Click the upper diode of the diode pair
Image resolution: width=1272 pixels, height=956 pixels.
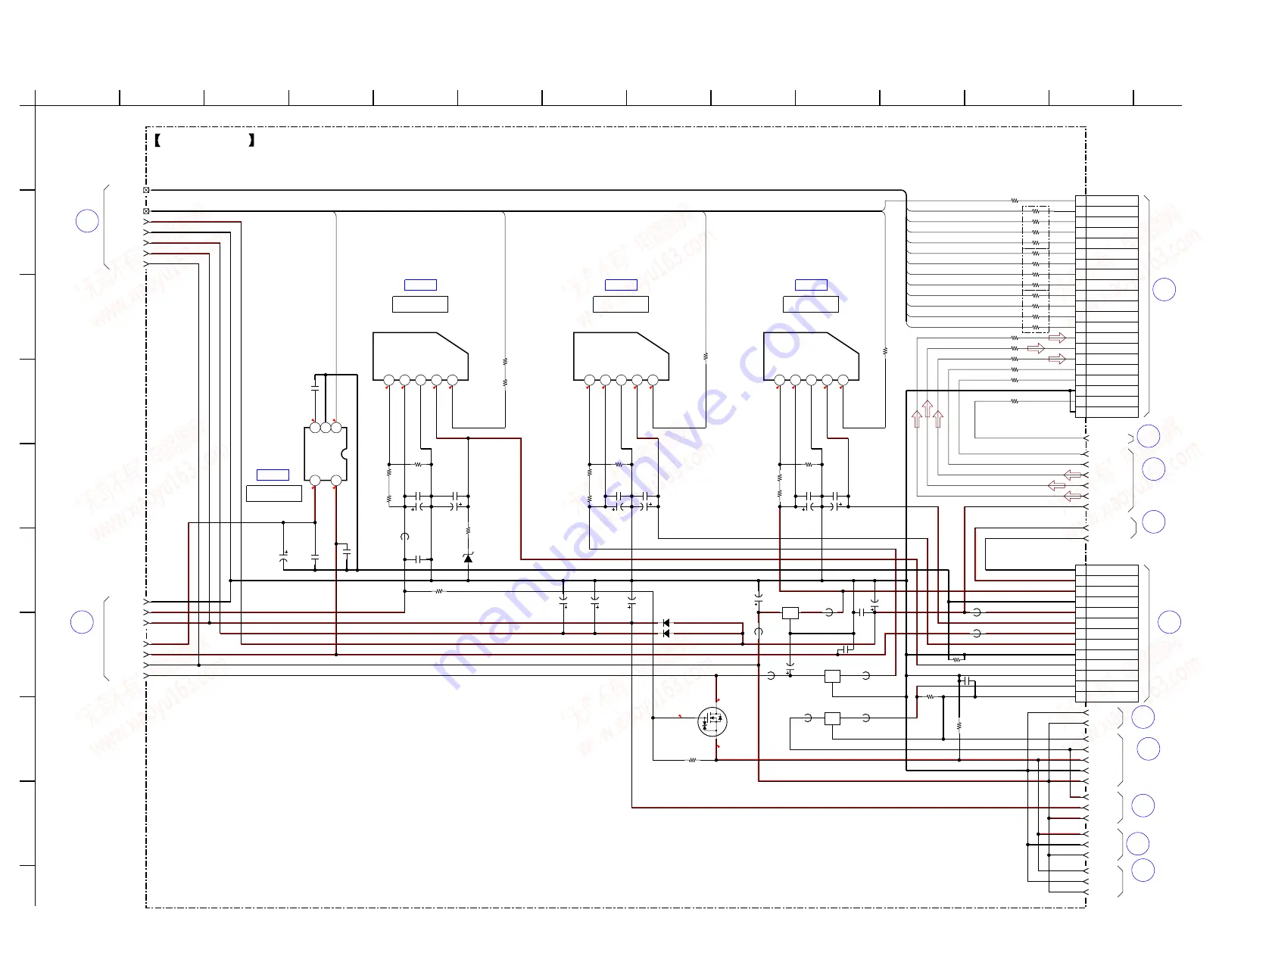point(666,623)
